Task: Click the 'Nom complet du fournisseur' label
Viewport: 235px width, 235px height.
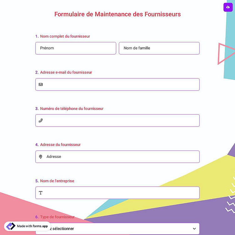Action: coord(65,36)
